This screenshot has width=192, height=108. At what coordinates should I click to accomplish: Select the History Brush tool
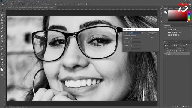click(x=2, y=36)
